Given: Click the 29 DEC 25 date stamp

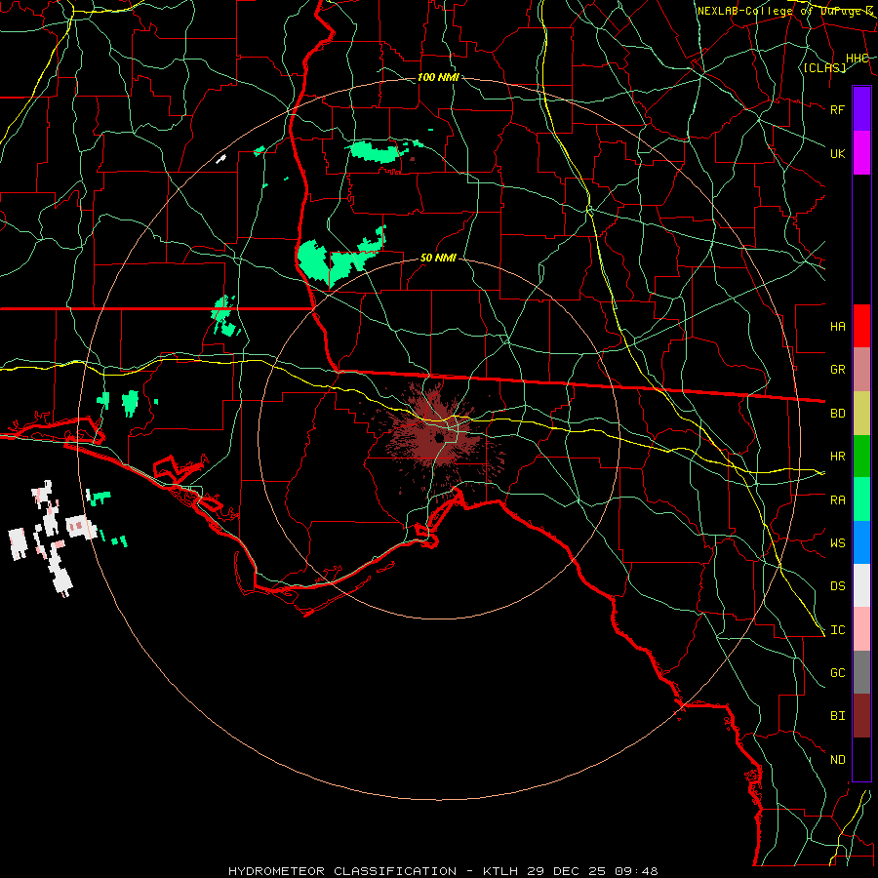Looking at the screenshot, I should tap(567, 871).
